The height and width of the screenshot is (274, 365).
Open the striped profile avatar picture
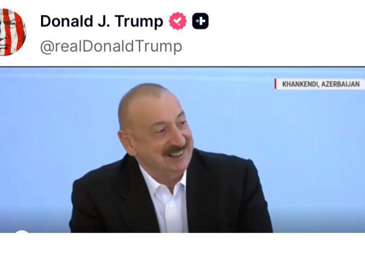point(12,32)
